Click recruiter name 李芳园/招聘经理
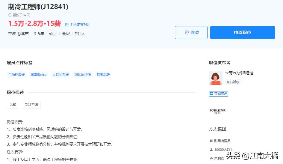The width and height of the screenshot is (283, 164). click(239, 73)
